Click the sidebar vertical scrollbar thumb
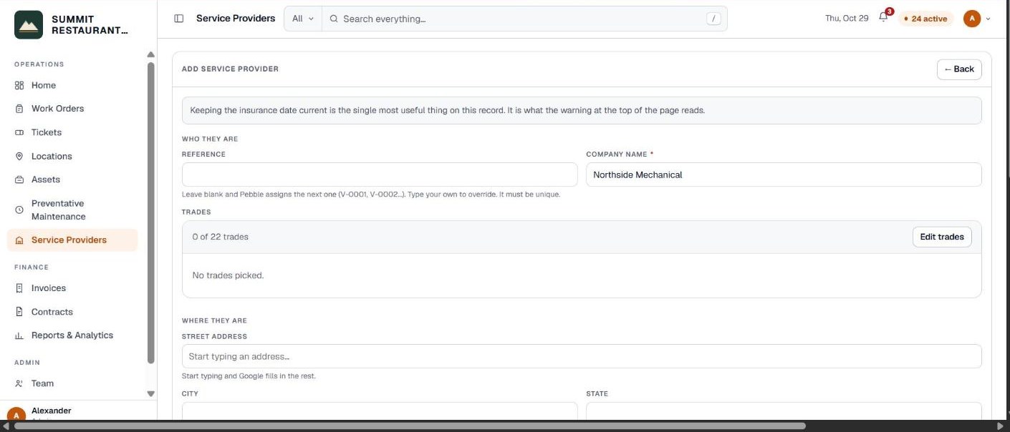This screenshot has width=1010, height=432. click(x=150, y=213)
